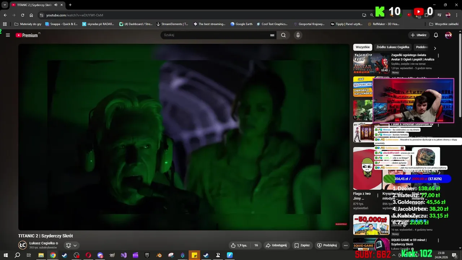Reload the current page
This screenshot has height=260, width=462.
22,15
